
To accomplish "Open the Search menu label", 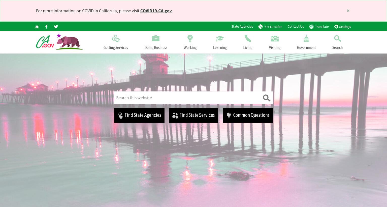I will point(337,47).
